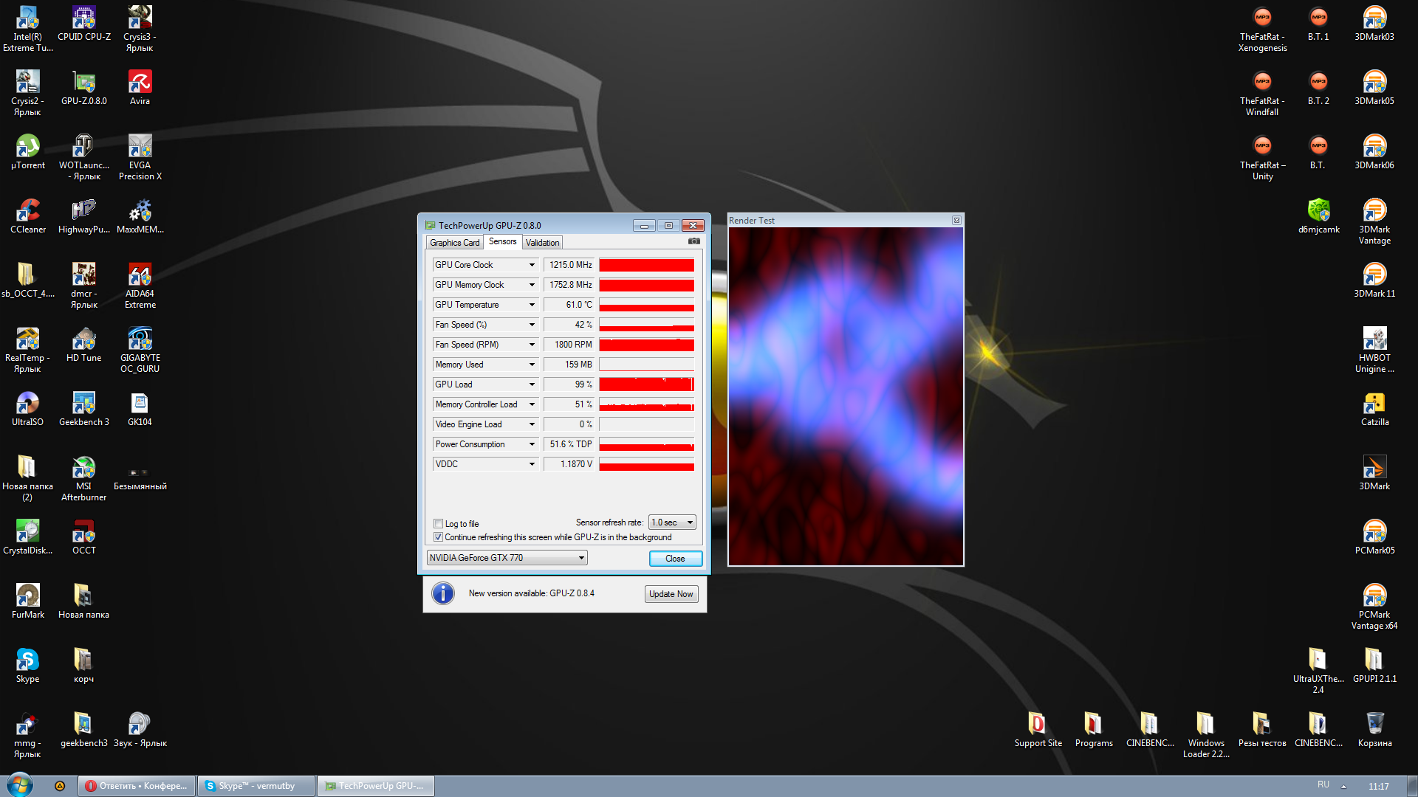Click the Update Now button
This screenshot has width=1418, height=797.
point(671,594)
